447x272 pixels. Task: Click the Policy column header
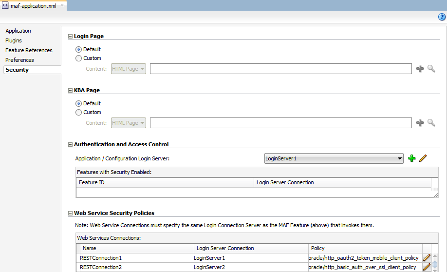click(365, 248)
